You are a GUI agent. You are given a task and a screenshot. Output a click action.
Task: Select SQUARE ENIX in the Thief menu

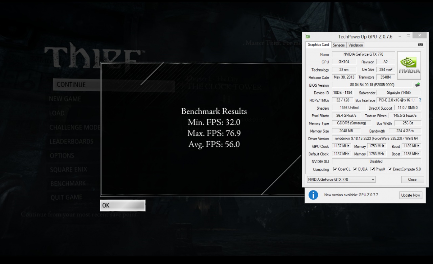tap(68, 170)
